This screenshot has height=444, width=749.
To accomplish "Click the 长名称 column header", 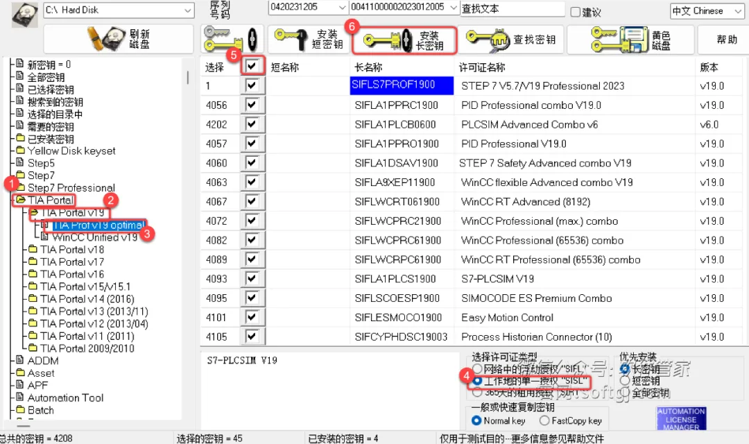I will coord(368,67).
